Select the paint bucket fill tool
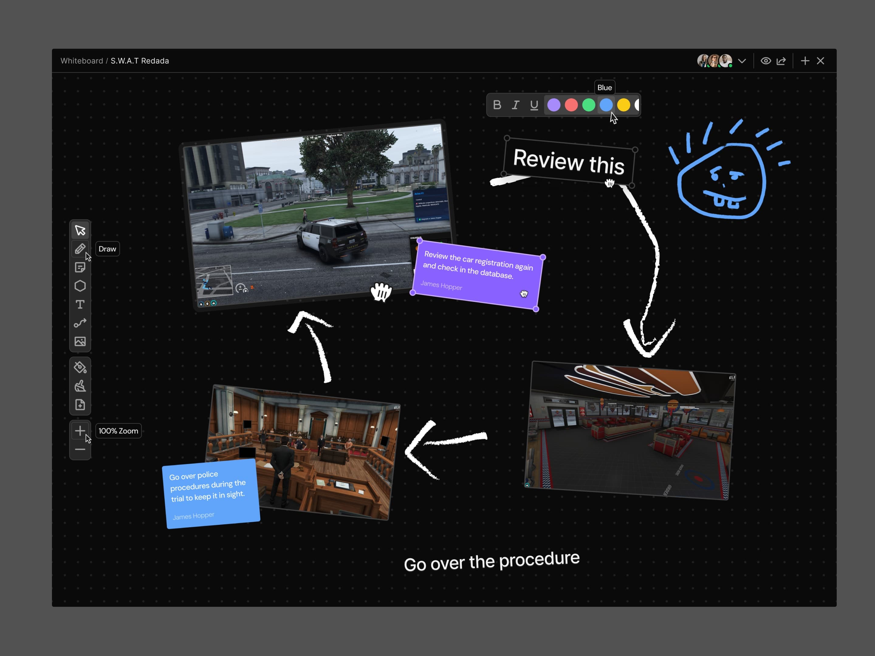Image resolution: width=875 pixels, height=656 pixels. [x=80, y=367]
